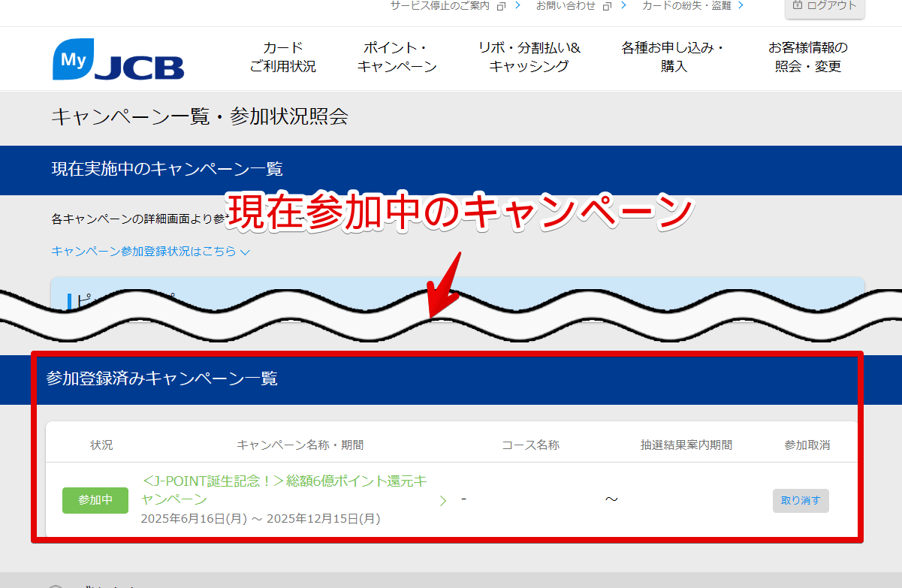Screen dimensions: 902x588
Task: Open the リボ・分割払い&キャッシング menu
Action: [529, 57]
